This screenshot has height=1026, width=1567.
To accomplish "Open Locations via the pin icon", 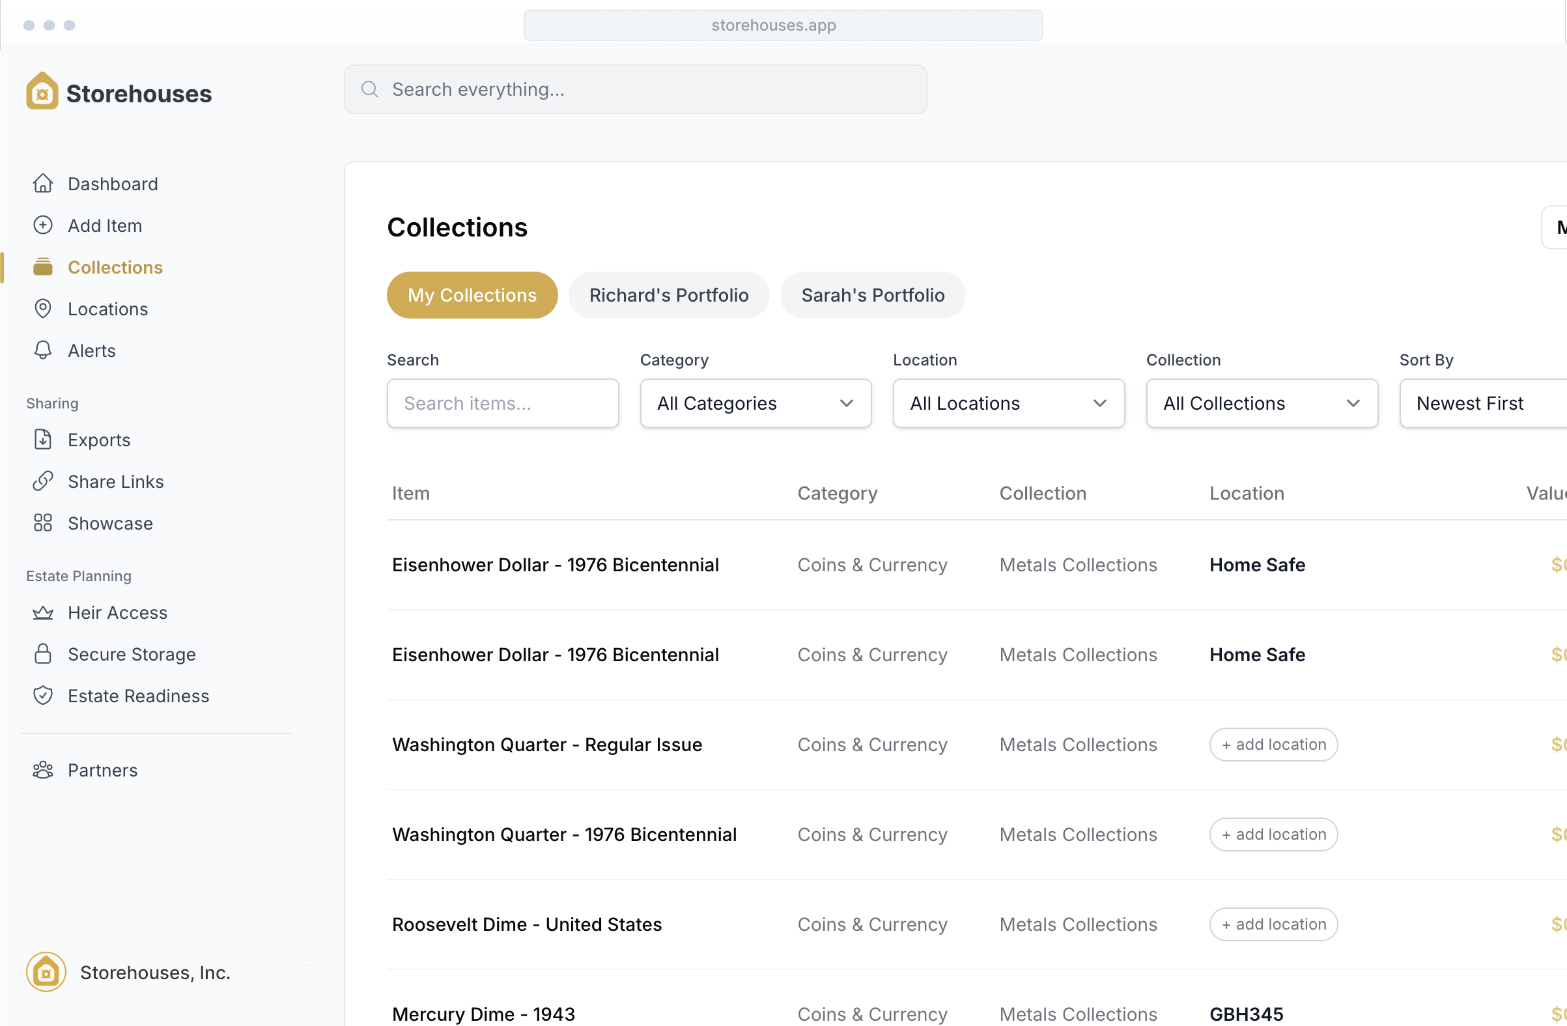I will click(x=43, y=309).
